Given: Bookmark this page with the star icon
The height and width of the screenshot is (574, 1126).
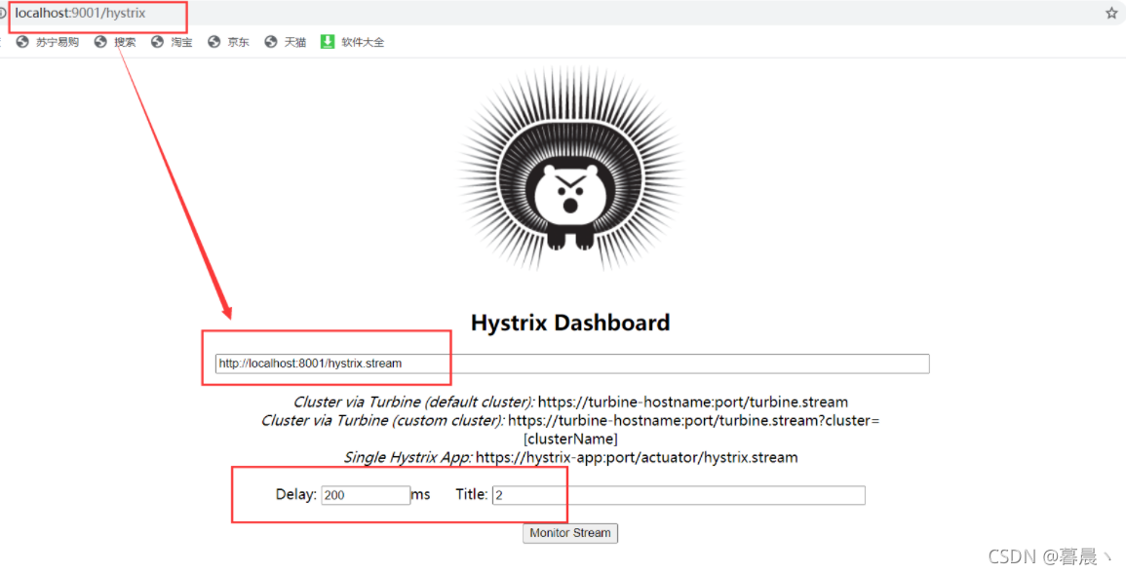Looking at the screenshot, I should click(1111, 13).
